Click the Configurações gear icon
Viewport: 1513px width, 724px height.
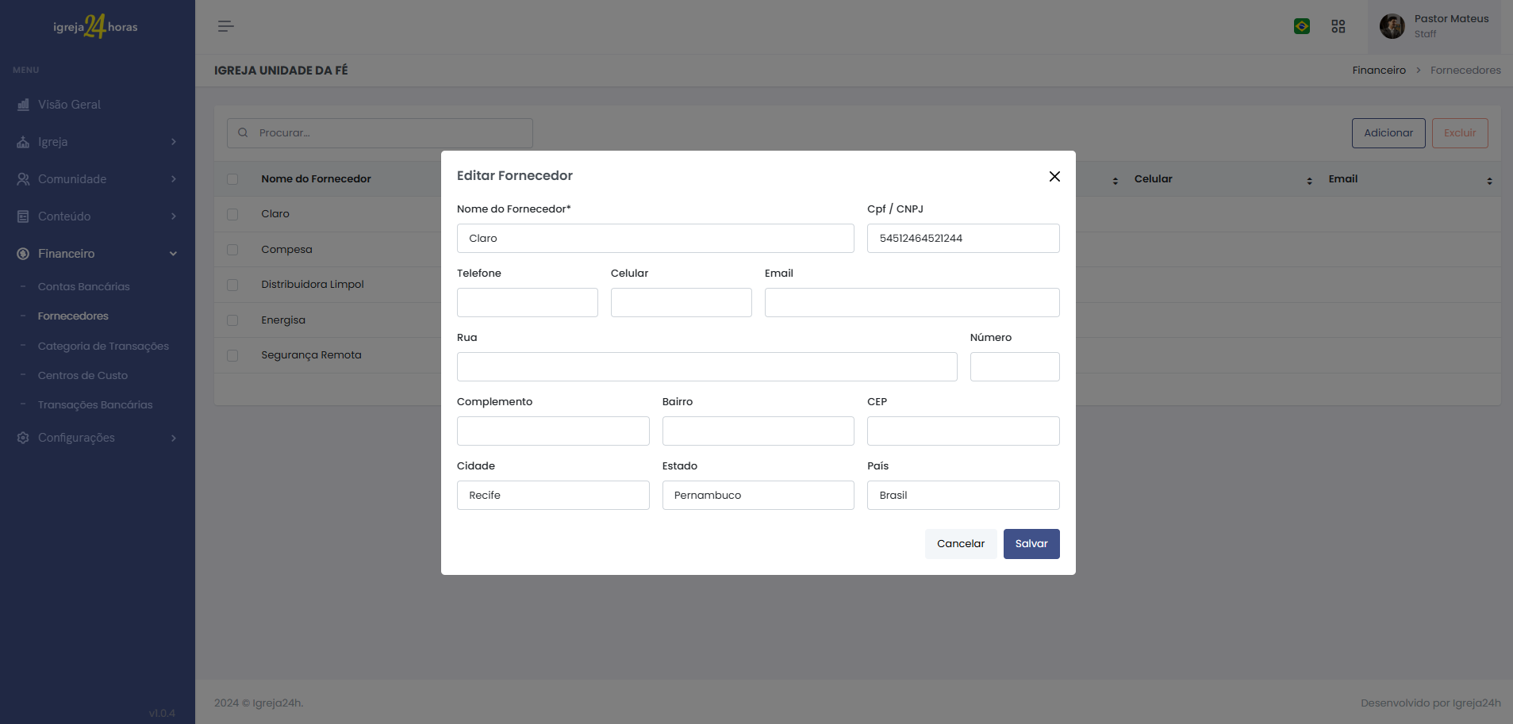pos(23,438)
